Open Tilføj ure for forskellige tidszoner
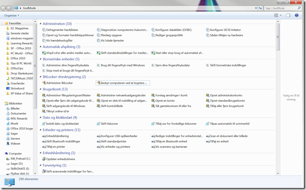This screenshot has height=190, width=306. tap(174, 124)
